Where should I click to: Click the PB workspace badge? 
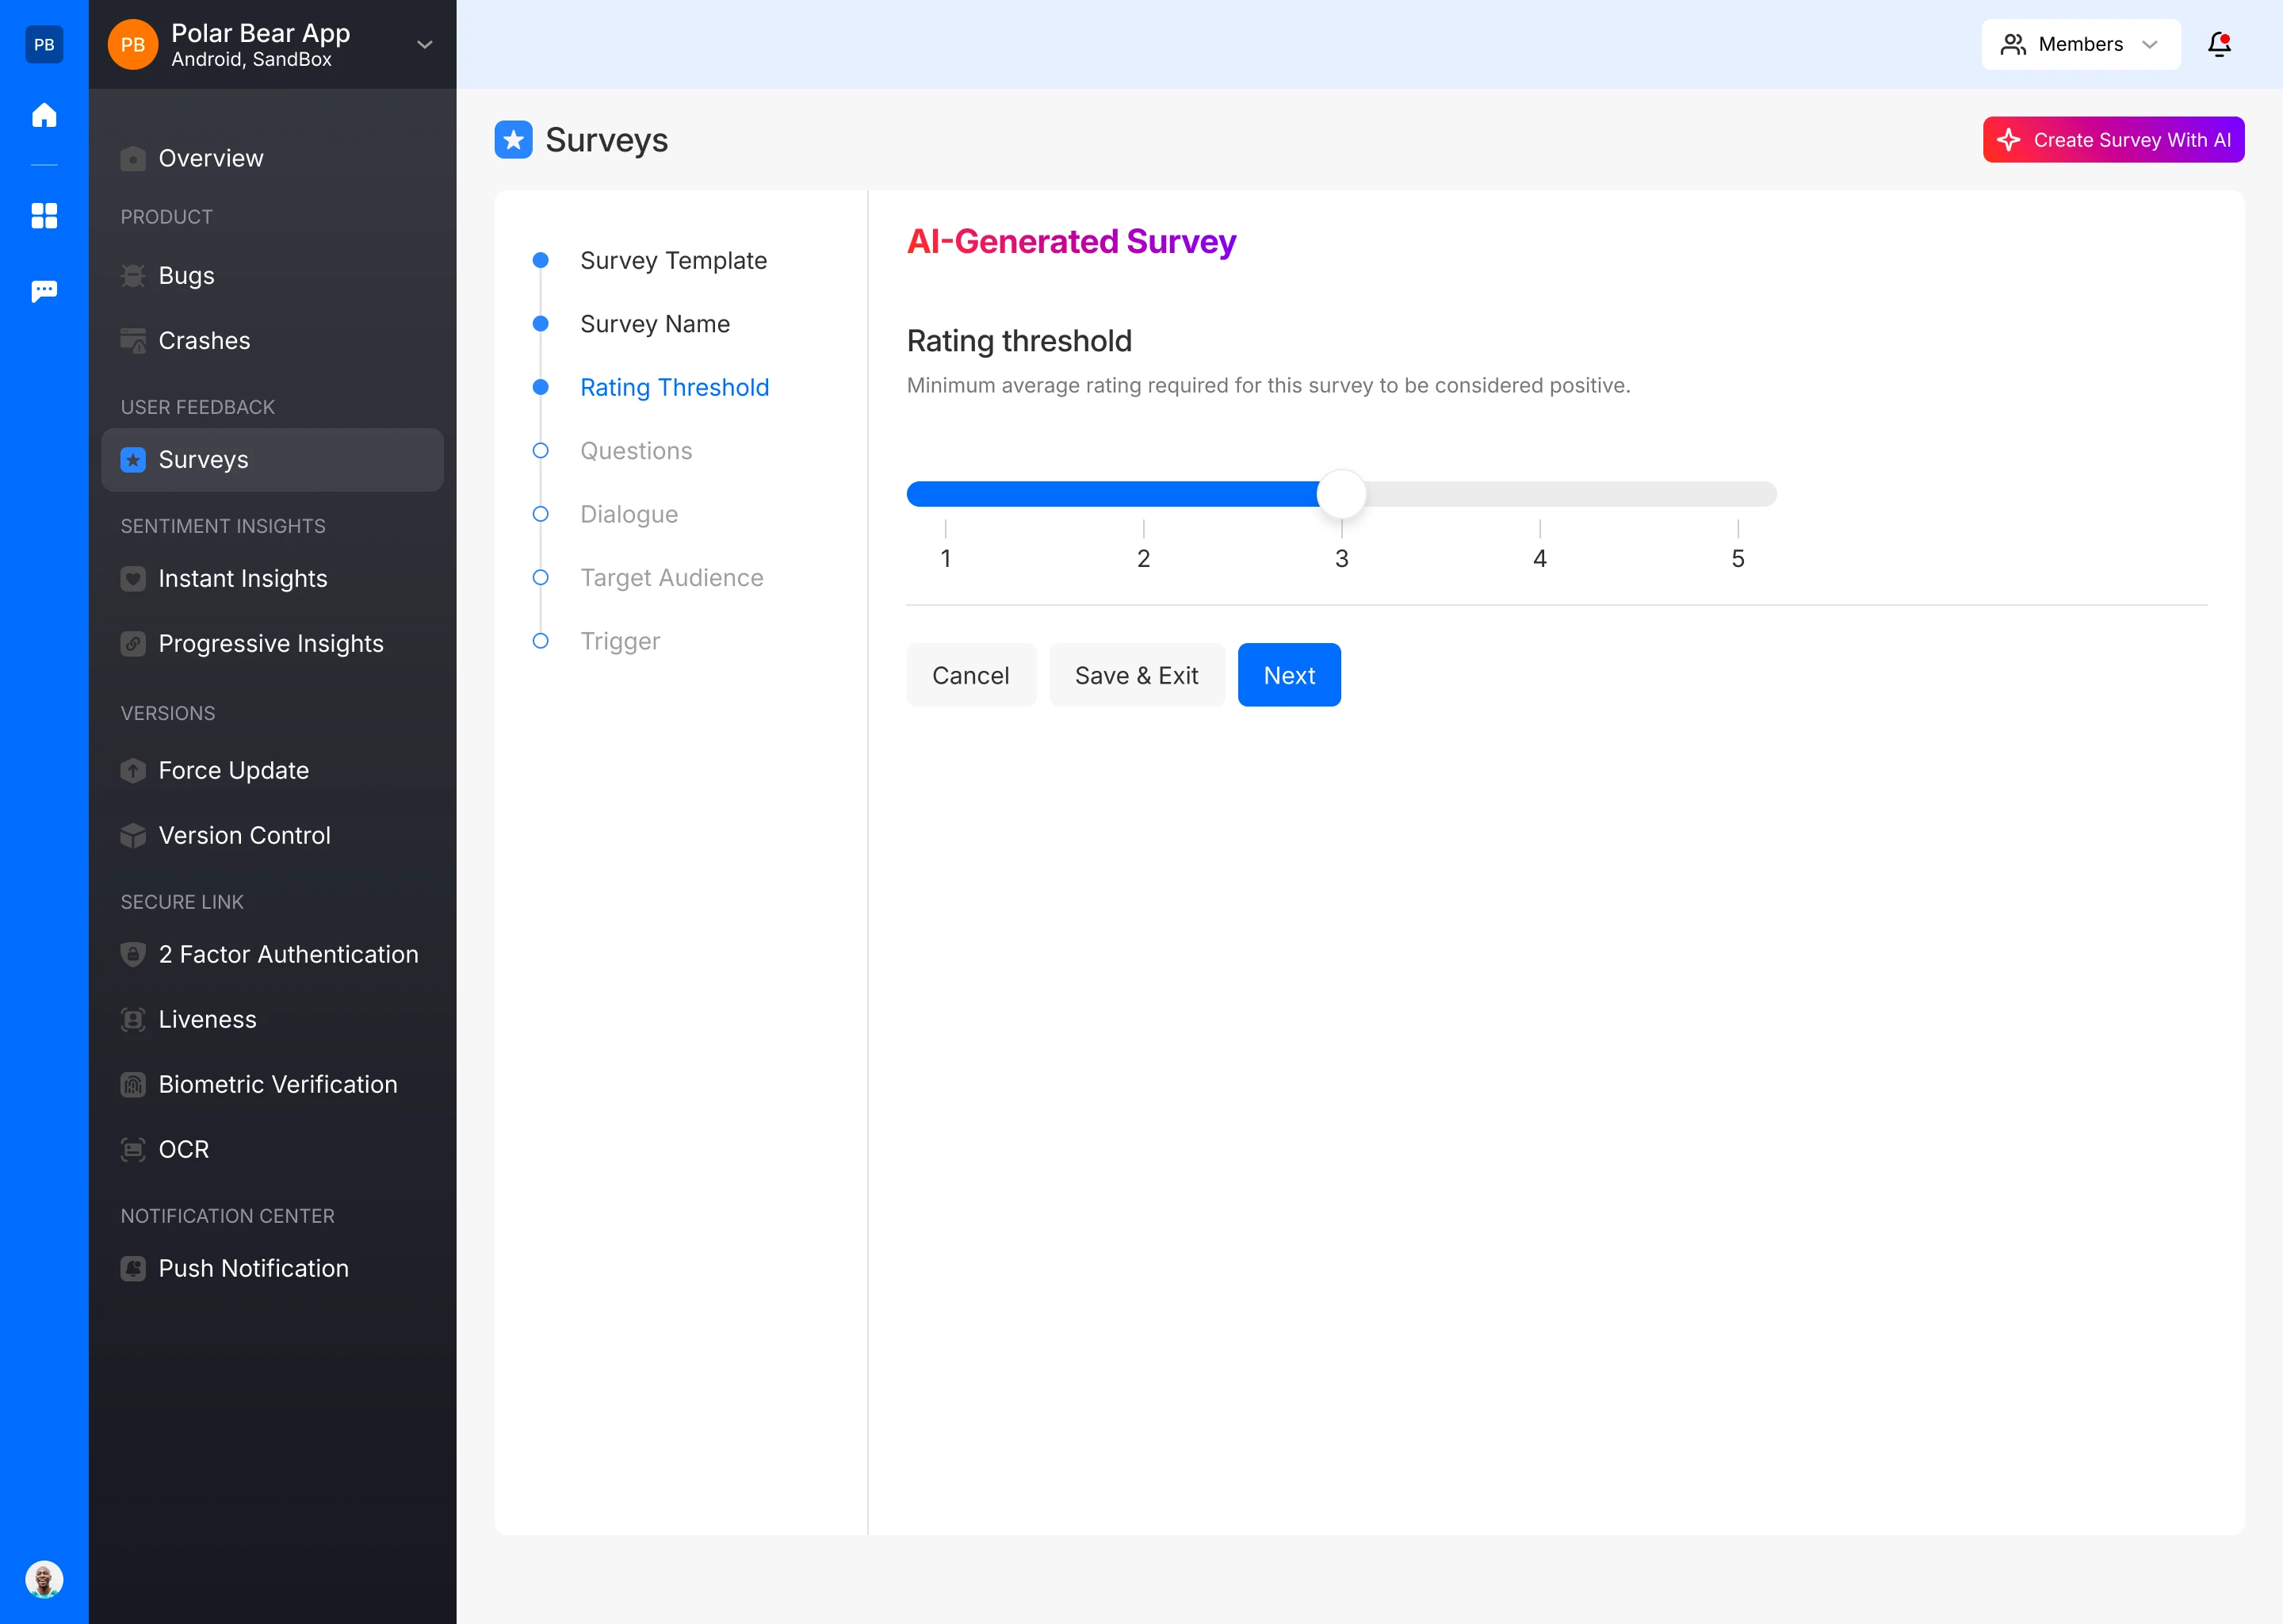tap(44, 44)
